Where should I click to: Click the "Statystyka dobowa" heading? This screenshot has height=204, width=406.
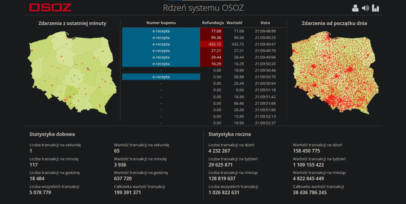click(x=52, y=134)
